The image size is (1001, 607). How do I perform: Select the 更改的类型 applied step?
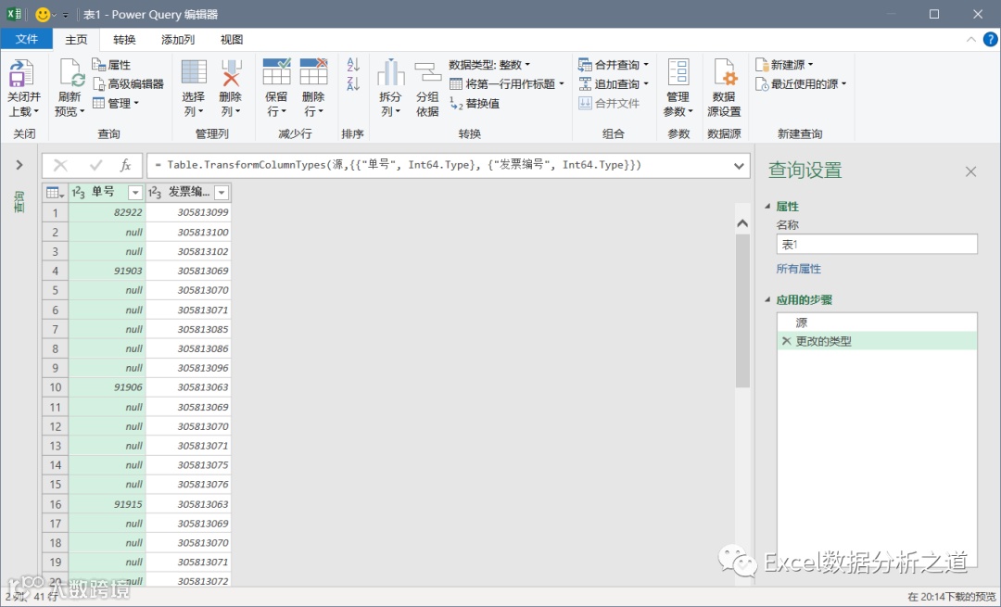coord(877,341)
